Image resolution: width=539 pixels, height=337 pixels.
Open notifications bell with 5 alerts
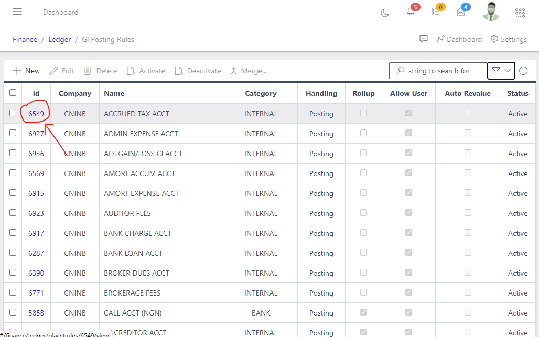click(411, 12)
